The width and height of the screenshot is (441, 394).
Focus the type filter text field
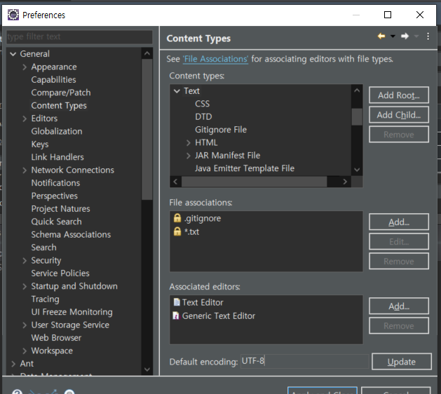pos(79,36)
